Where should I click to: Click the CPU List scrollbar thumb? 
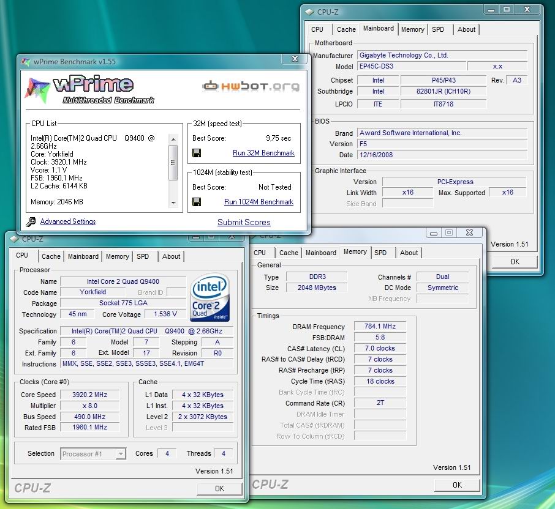click(x=173, y=163)
